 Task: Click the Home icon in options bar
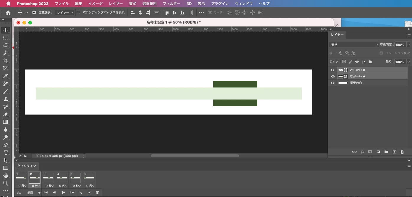tap(8, 13)
